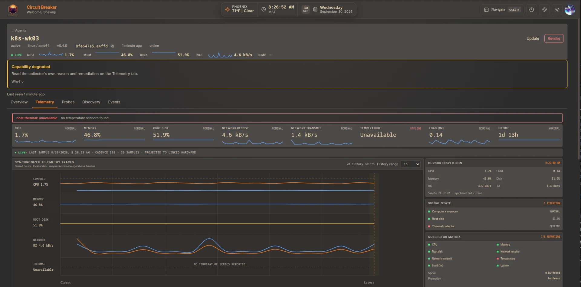Click the header NET sparkline
The width and height of the screenshot is (581, 287).
pos(220,55)
